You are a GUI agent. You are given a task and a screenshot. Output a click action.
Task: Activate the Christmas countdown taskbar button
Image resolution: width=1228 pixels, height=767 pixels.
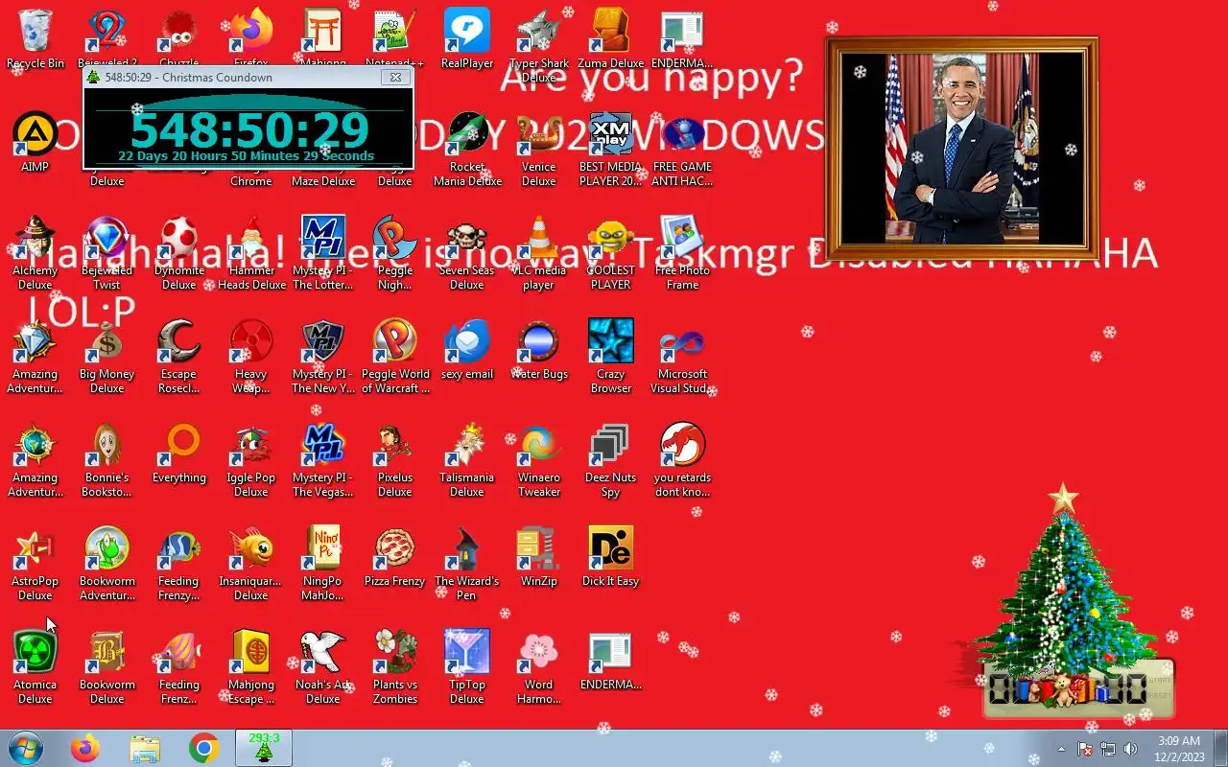tap(264, 748)
